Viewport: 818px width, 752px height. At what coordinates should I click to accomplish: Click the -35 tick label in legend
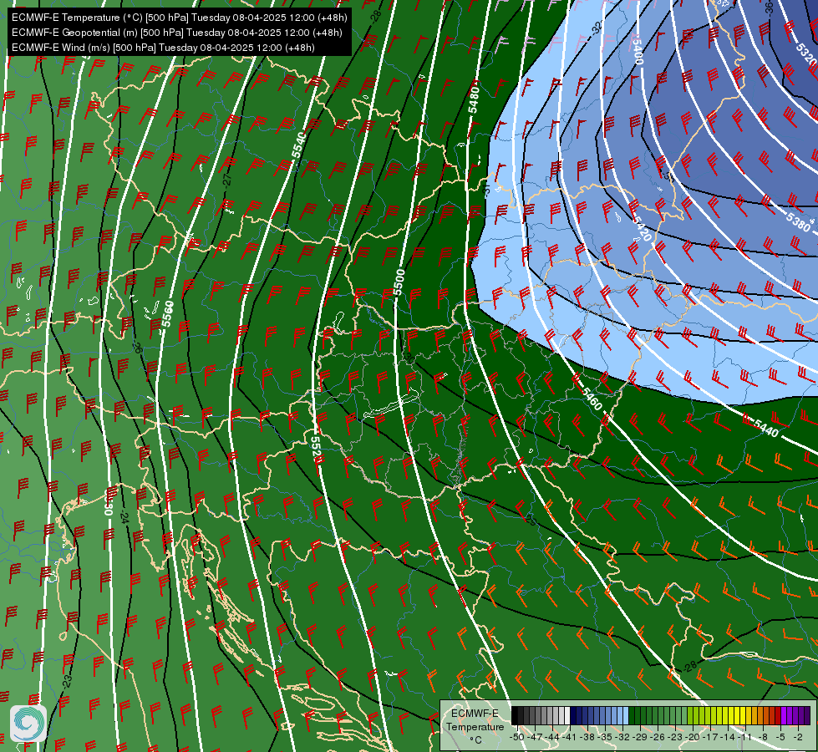click(x=605, y=737)
